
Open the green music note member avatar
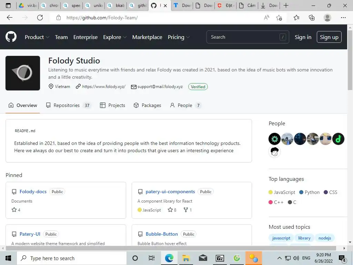(x=338, y=139)
